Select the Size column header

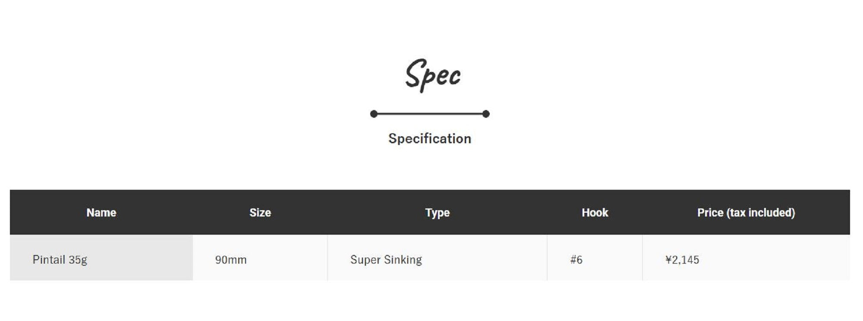(x=260, y=213)
